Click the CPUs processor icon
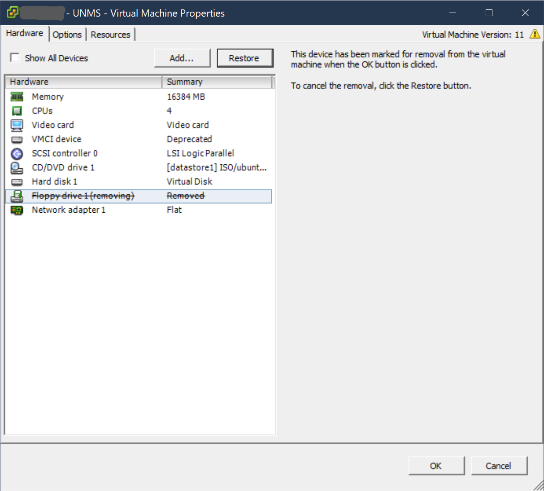The width and height of the screenshot is (544, 491). [17, 110]
